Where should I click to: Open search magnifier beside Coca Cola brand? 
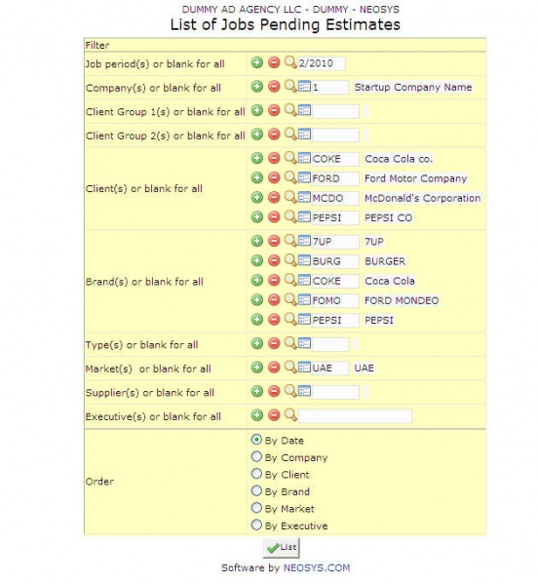290,280
